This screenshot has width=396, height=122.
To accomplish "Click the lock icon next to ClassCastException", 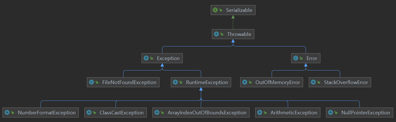I will [x=94, y=112].
